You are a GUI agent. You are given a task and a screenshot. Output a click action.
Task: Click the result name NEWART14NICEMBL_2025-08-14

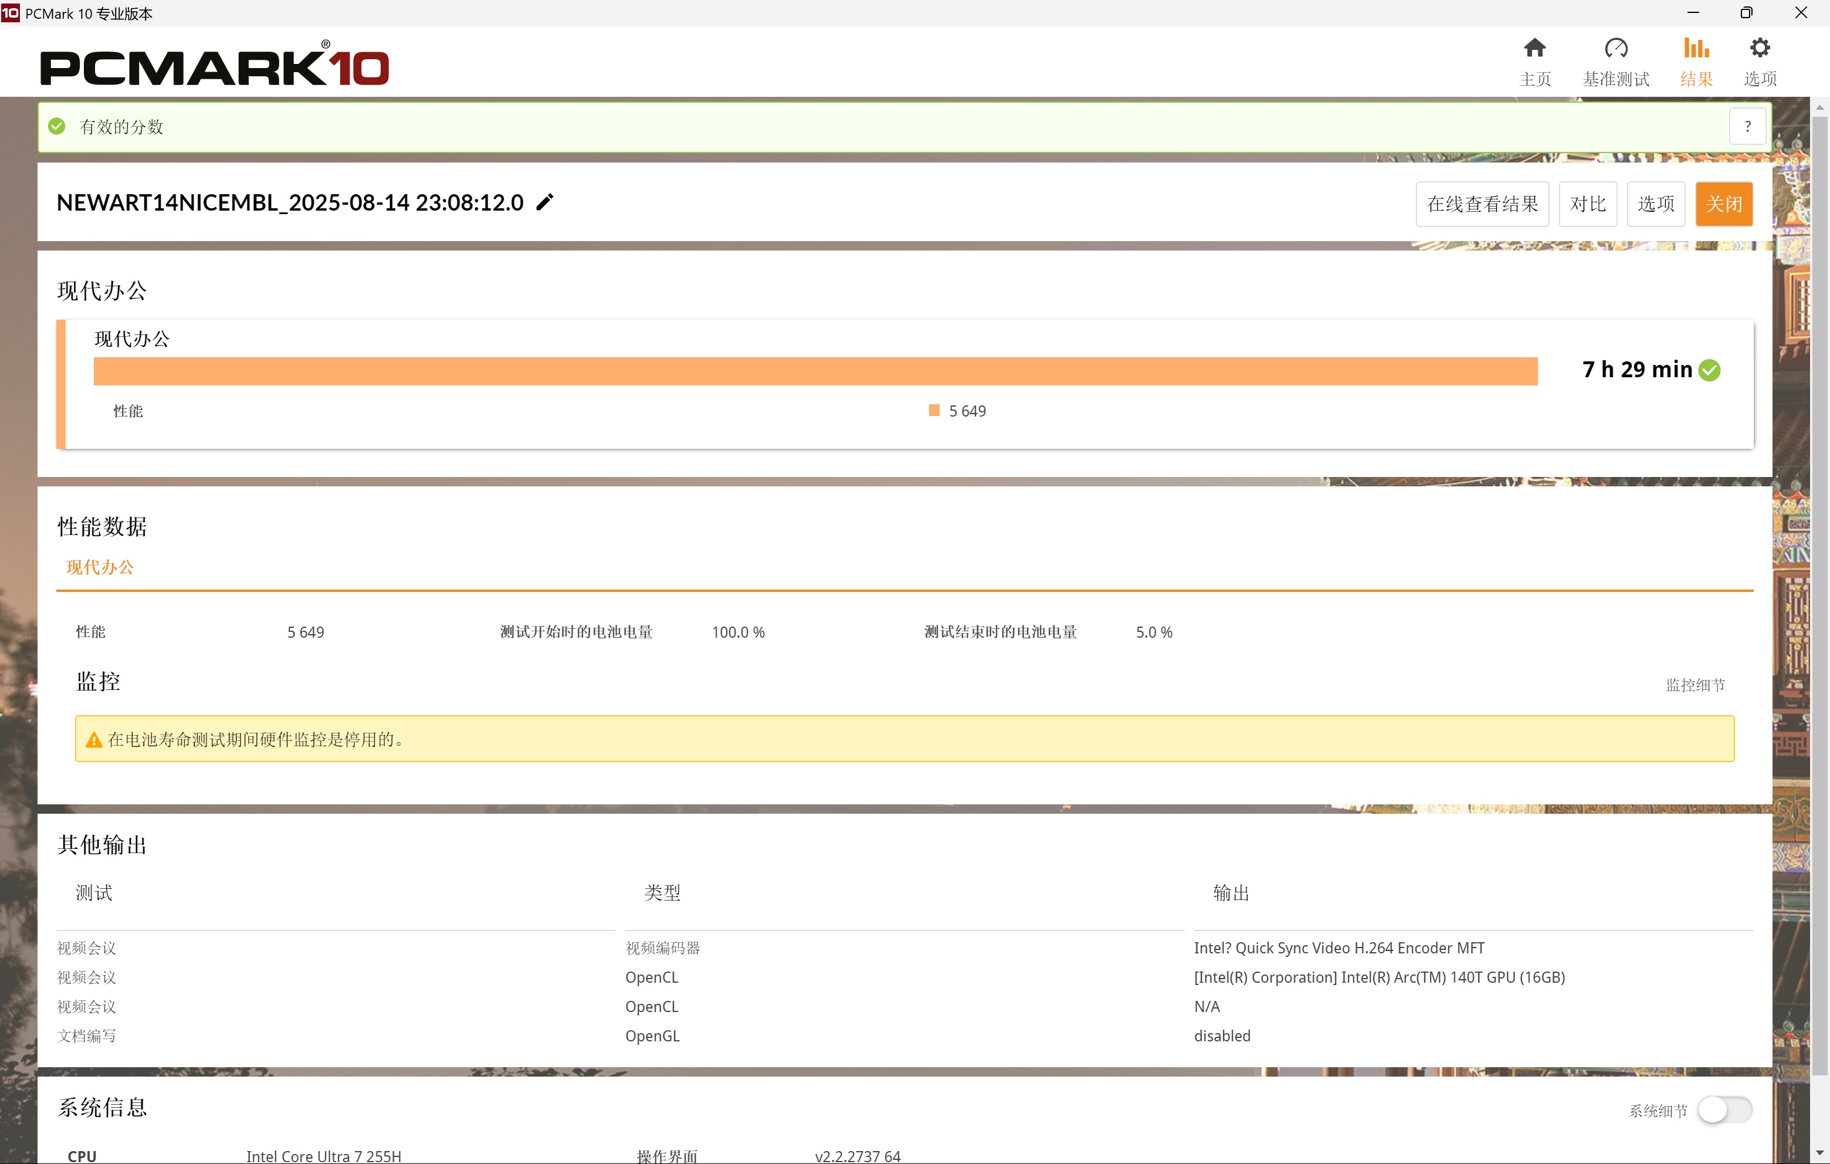[x=290, y=202]
